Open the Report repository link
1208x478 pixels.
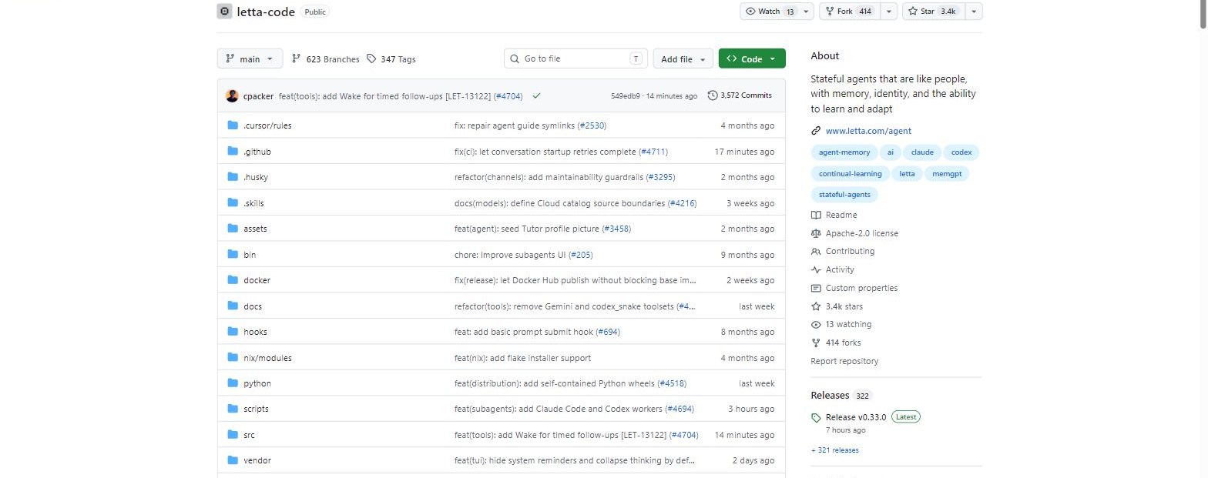pos(844,361)
